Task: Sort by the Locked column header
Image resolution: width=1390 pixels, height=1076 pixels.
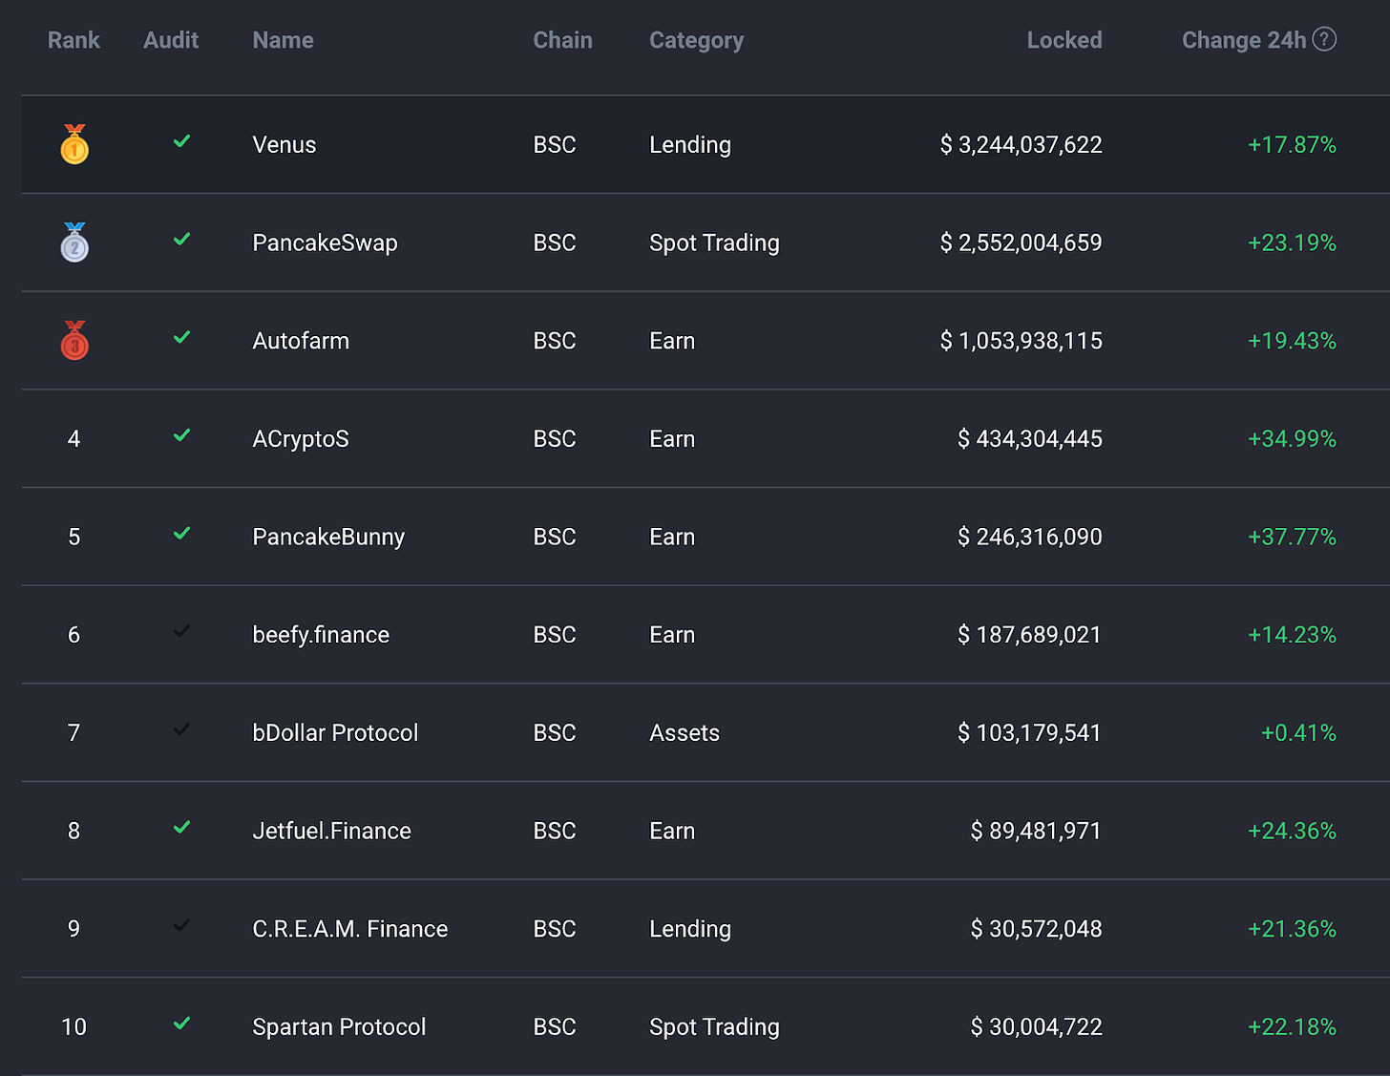Action: coord(1064,40)
